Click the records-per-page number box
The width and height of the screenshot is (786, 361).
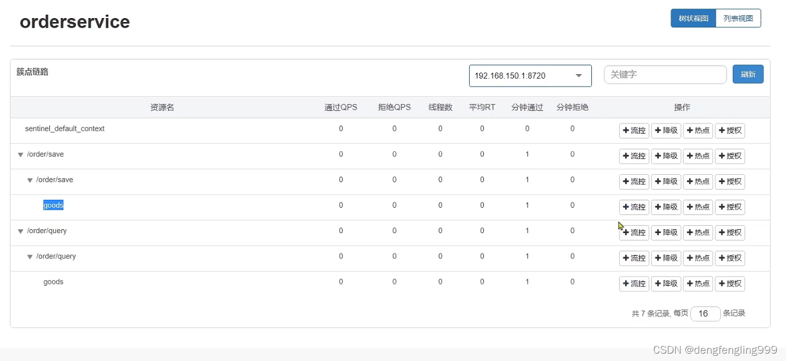coord(705,313)
